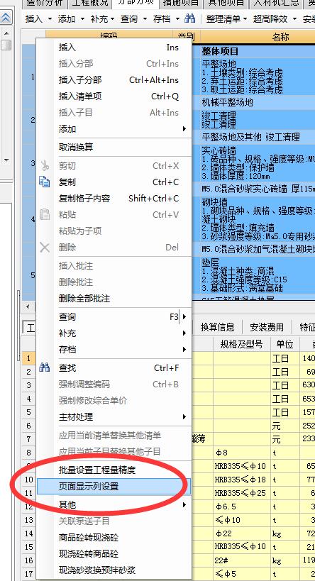Click the 22# specification cell
315x581 pixels.
[242, 560]
